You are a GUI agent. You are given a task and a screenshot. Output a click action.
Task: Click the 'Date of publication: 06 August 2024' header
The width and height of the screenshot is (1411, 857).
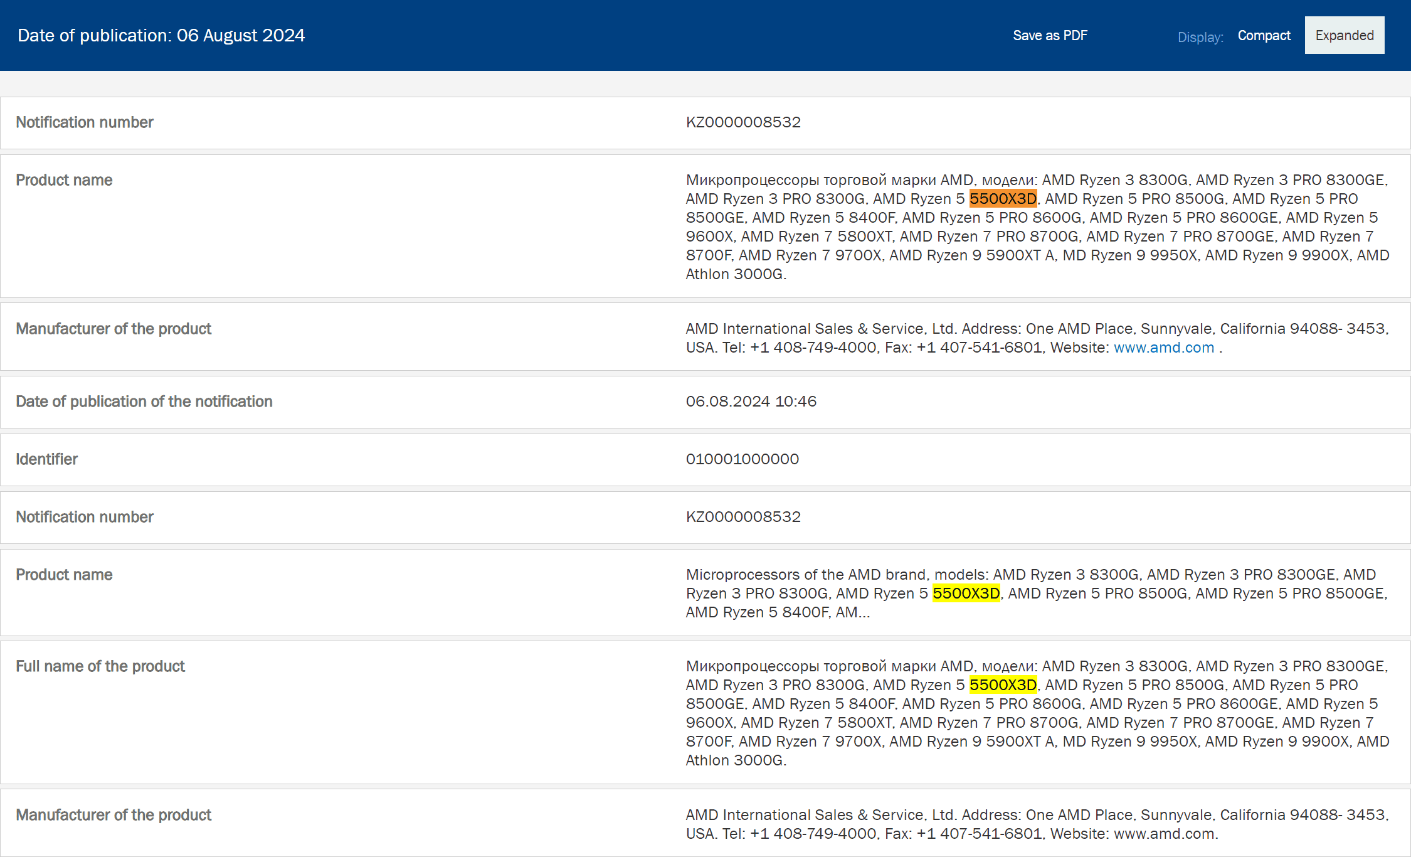[x=161, y=36]
